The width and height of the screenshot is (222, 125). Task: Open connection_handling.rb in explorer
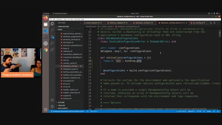click(x=72, y=57)
